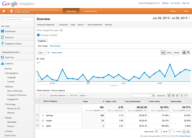Screen dimensions: 192x138
Task: Click the Select a metric link
Action: click(57, 53)
